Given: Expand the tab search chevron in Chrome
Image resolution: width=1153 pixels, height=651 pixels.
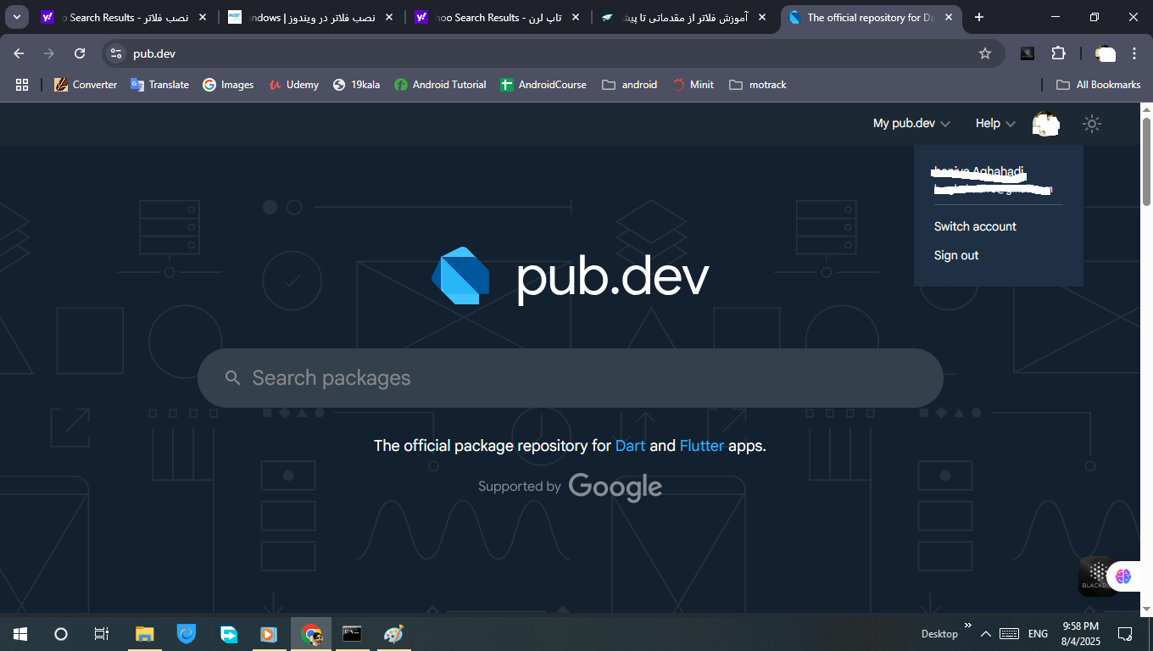Looking at the screenshot, I should pos(17,17).
